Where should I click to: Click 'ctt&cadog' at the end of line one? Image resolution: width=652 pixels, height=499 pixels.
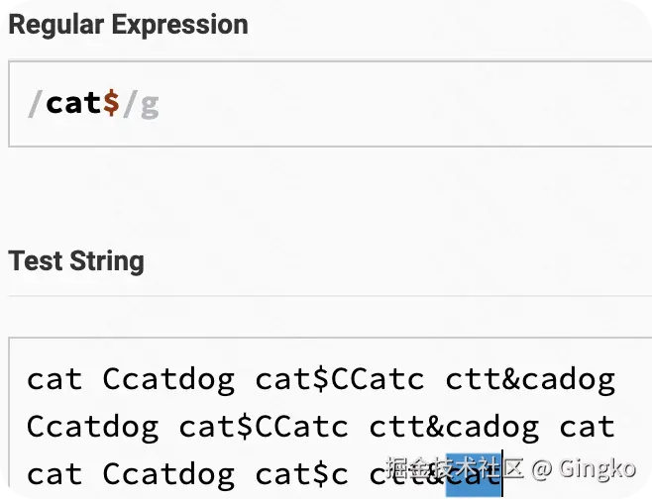coord(530,379)
